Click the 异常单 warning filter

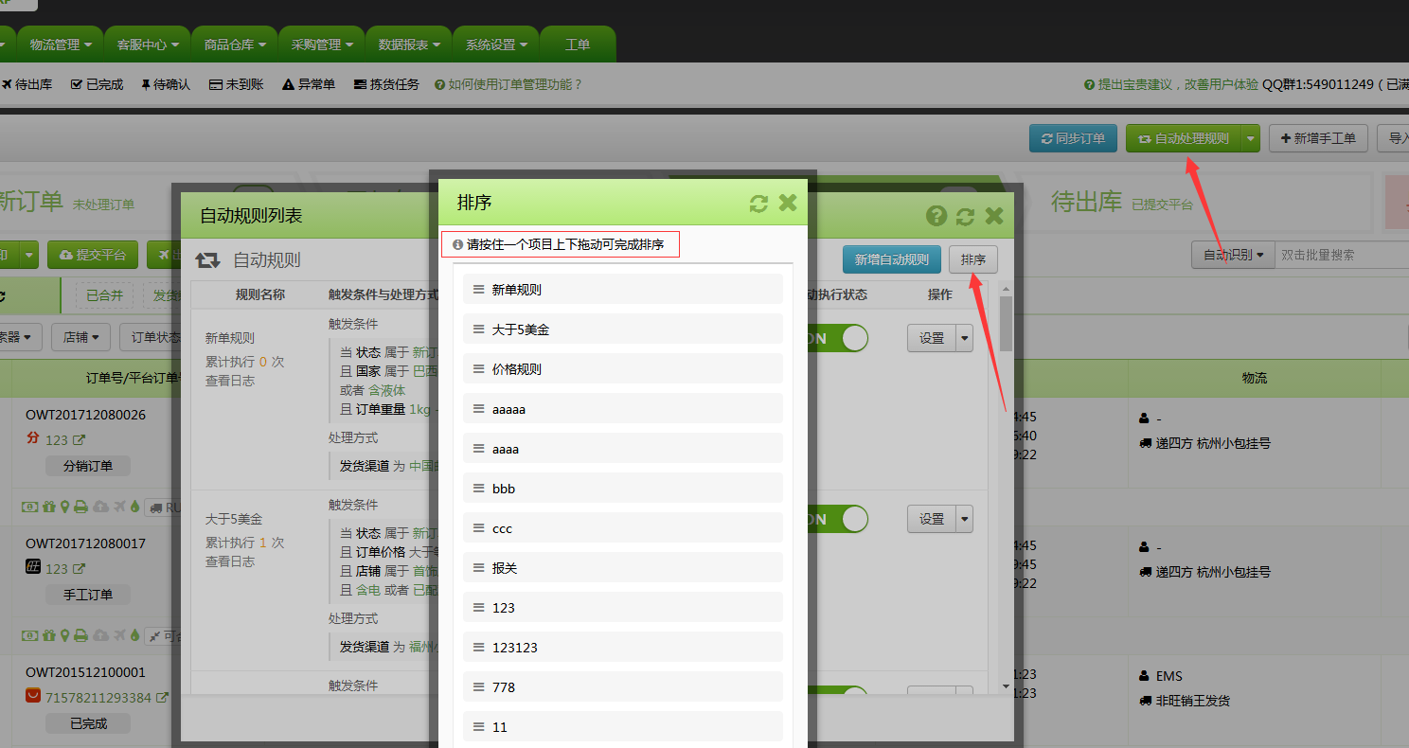pos(309,84)
